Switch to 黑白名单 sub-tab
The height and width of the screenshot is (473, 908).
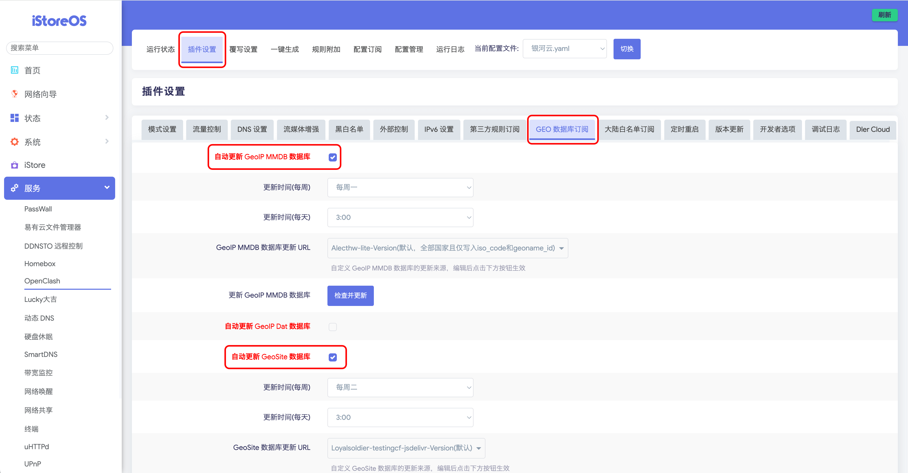(x=349, y=129)
